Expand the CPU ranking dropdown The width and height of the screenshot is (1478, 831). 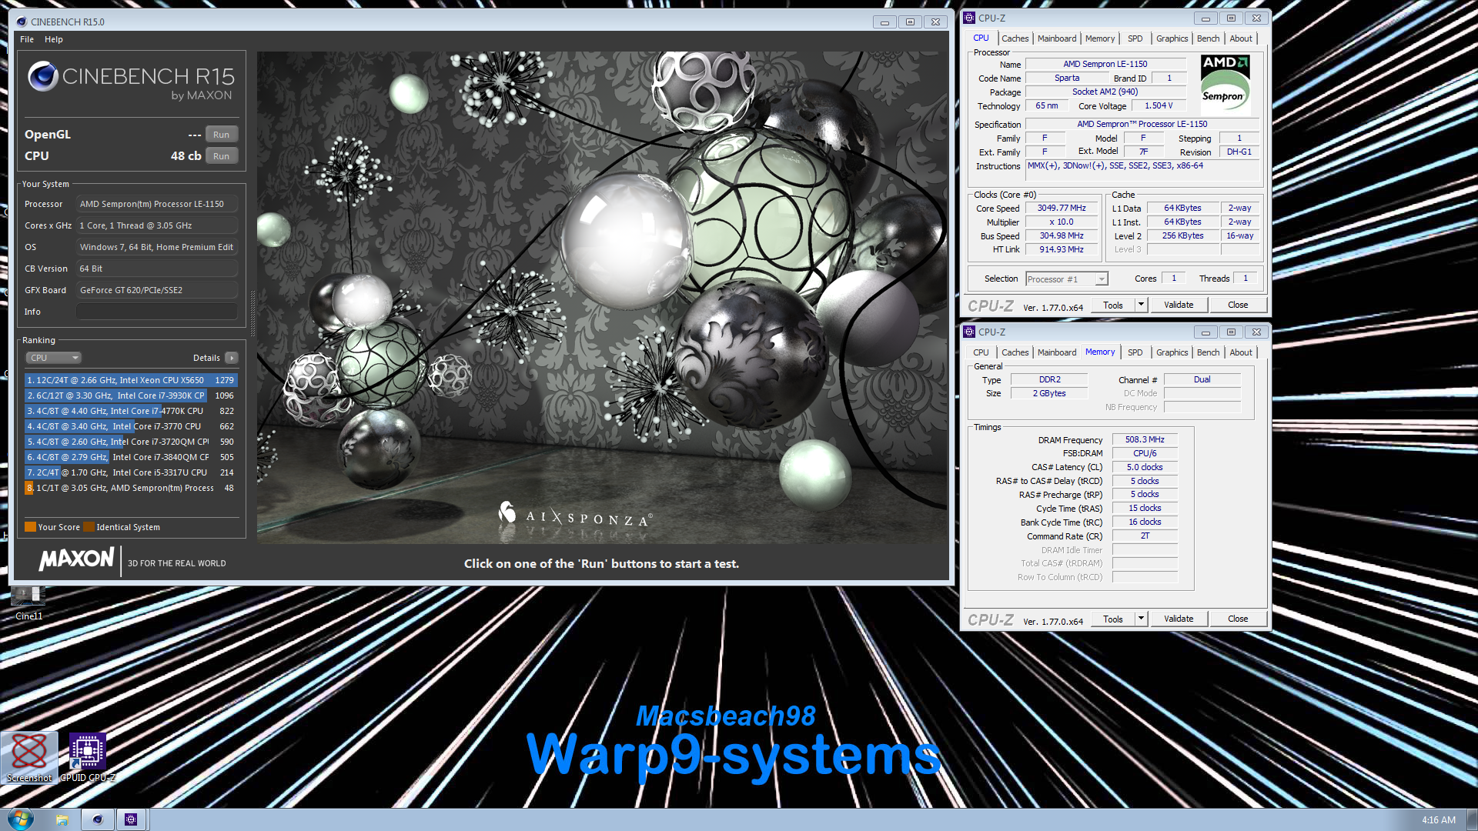tap(53, 358)
